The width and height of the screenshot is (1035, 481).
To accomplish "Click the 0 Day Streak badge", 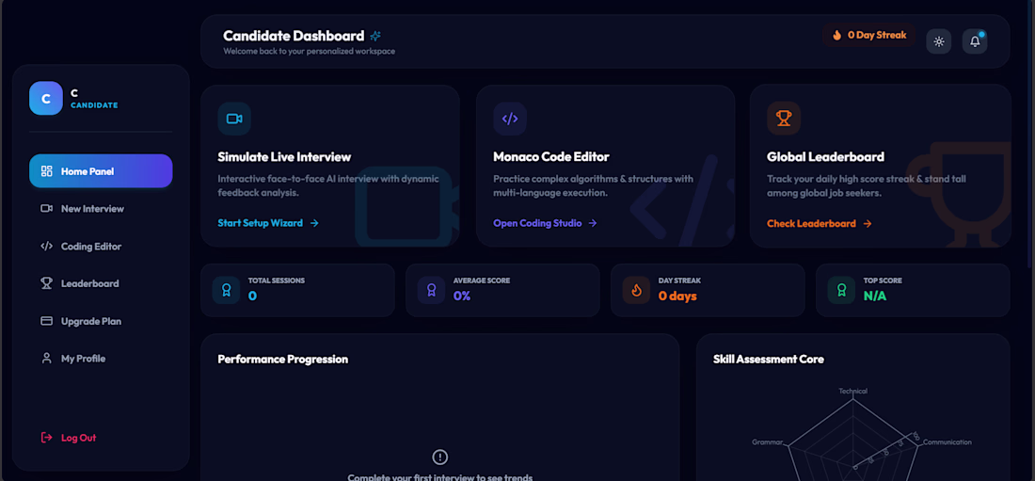I will pos(868,35).
